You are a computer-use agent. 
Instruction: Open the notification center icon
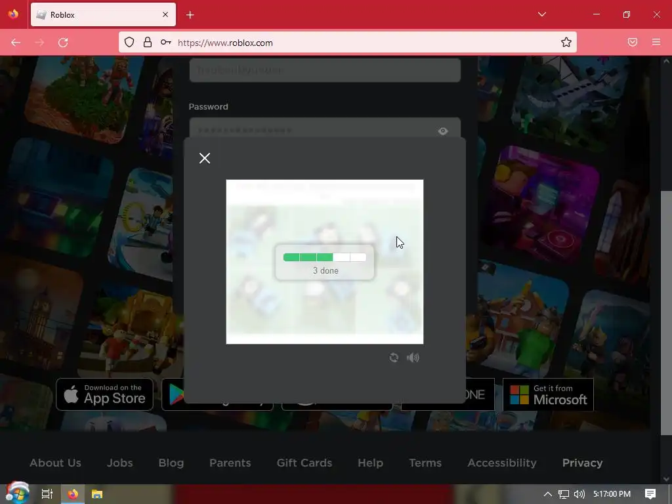coord(650,494)
